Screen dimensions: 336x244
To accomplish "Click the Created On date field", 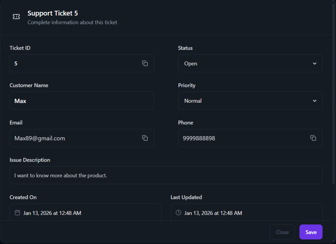I will (x=85, y=212).
